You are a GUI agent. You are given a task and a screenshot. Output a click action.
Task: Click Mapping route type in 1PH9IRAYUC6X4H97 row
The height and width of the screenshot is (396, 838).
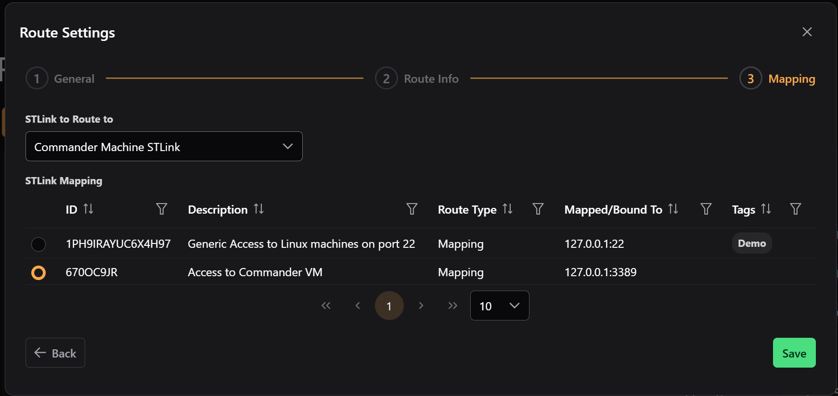(x=461, y=244)
